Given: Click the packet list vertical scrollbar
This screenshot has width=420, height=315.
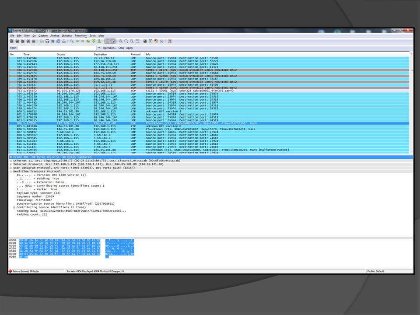Looking at the screenshot, I should [x=411, y=103].
